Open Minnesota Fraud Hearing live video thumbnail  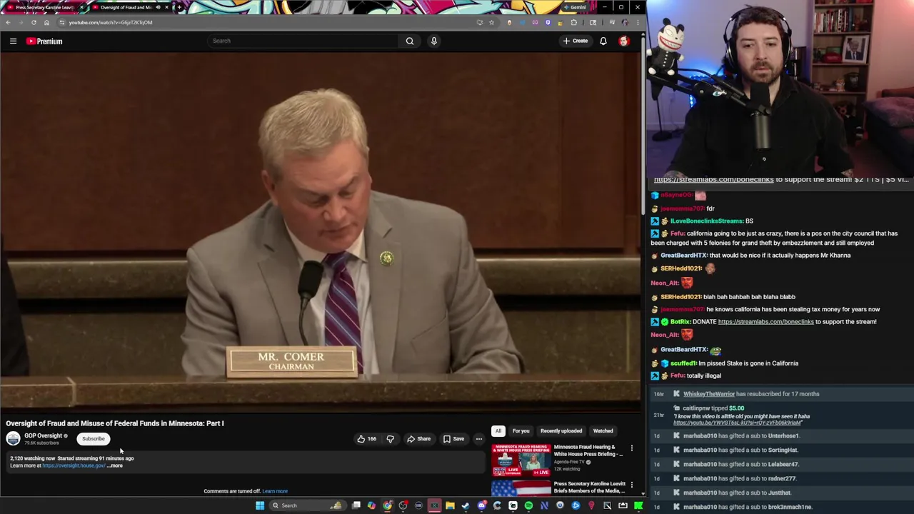[x=521, y=460]
